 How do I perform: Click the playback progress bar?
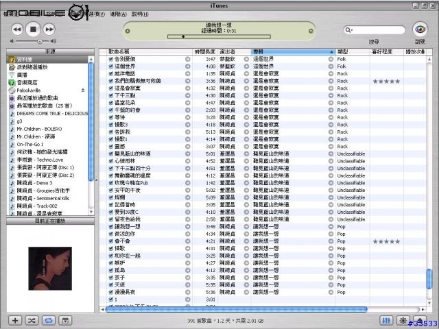[x=219, y=36]
